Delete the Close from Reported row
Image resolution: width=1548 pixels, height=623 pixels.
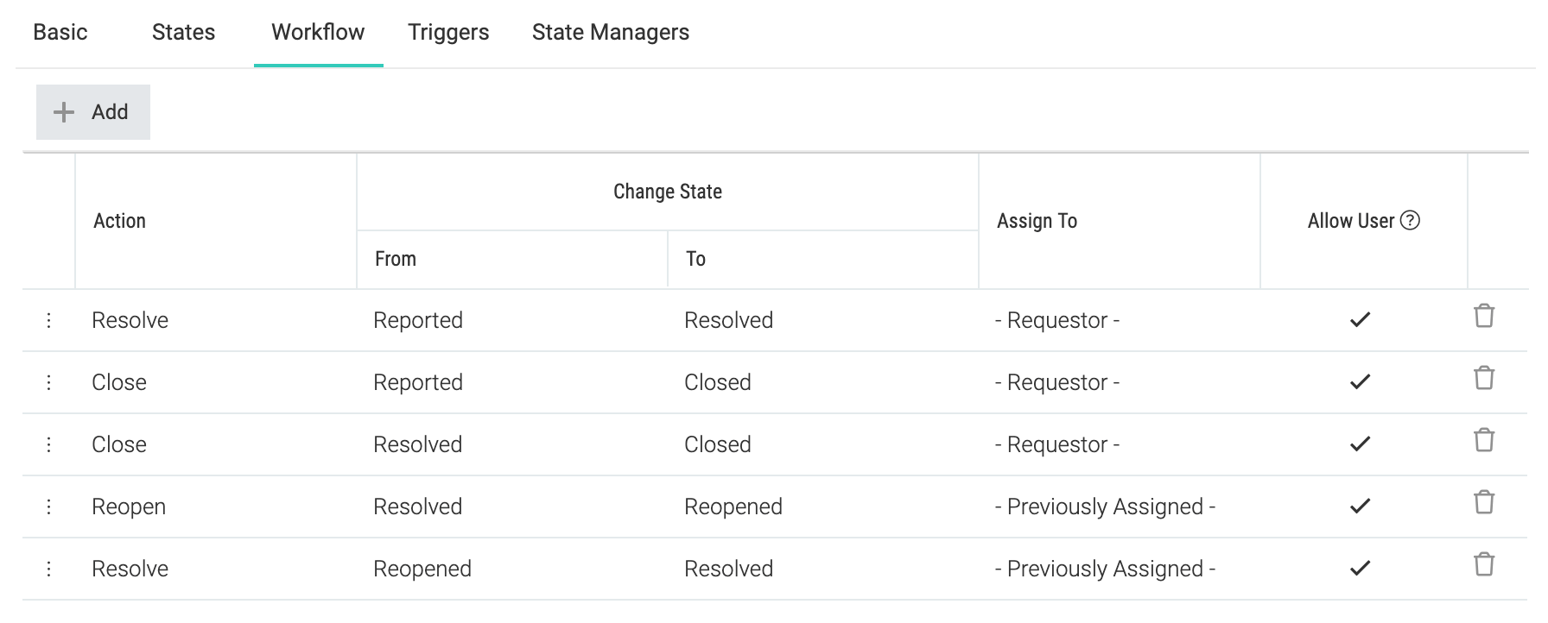[x=1483, y=379]
